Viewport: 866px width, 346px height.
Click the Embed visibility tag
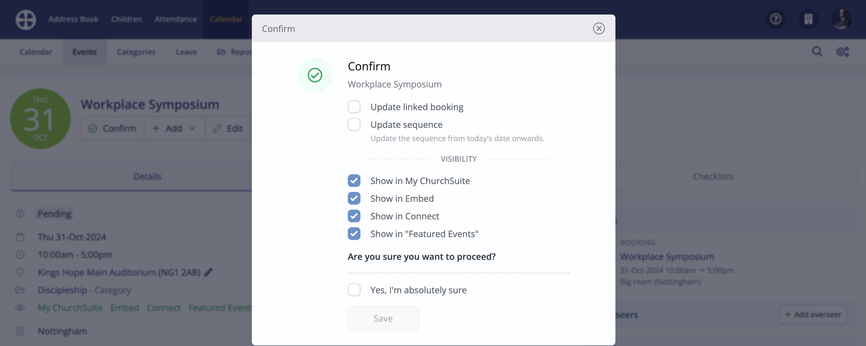coord(124,308)
